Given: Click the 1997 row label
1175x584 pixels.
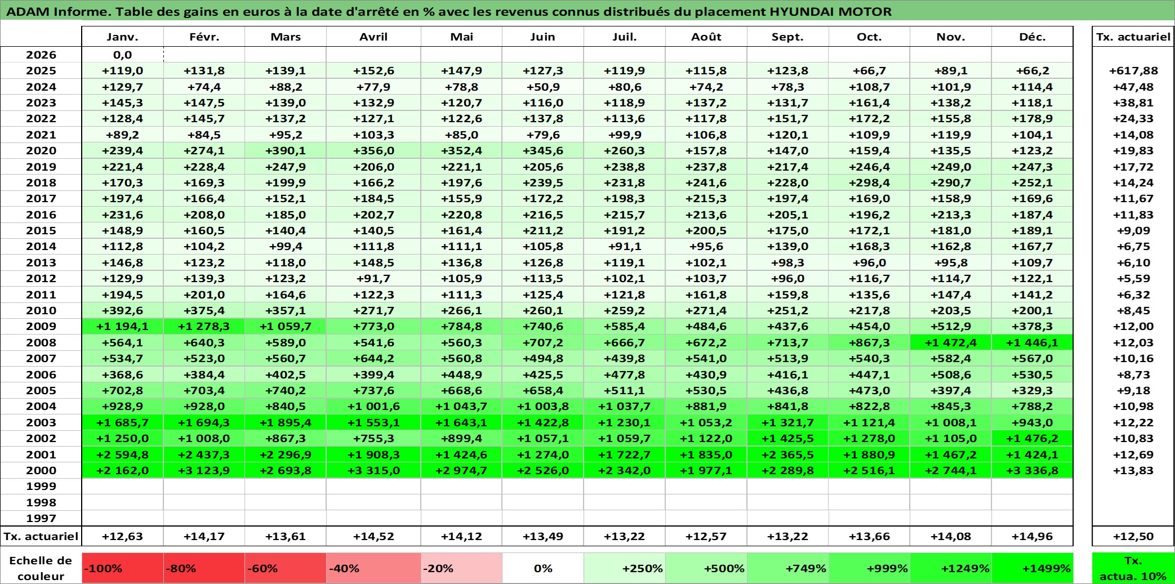Looking at the screenshot, I should point(41,518).
